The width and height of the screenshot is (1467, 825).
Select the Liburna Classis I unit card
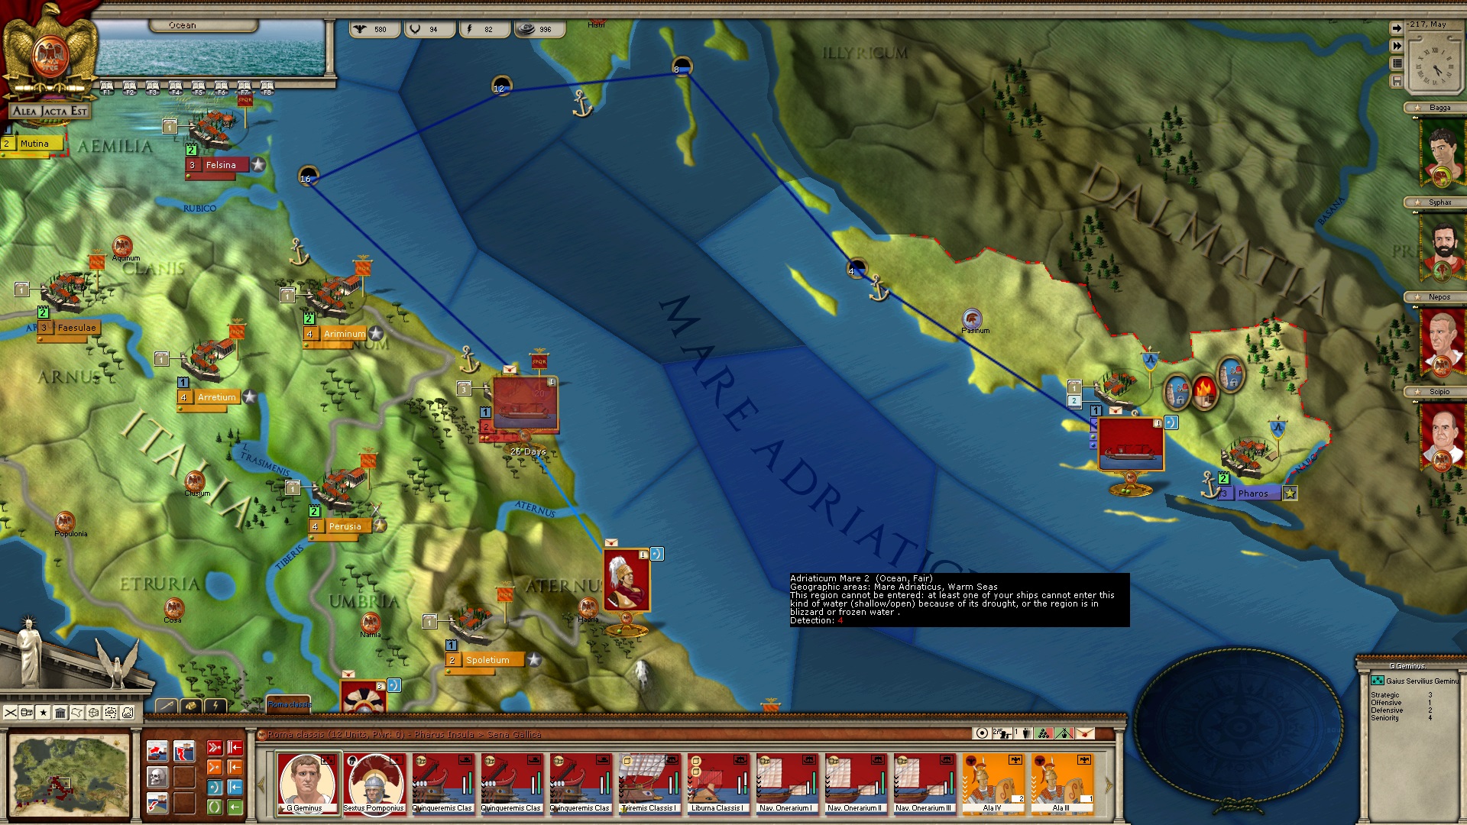tap(717, 784)
